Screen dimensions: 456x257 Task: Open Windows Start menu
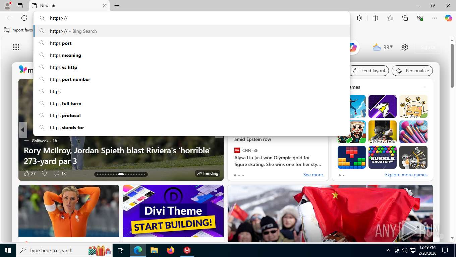[8, 250]
